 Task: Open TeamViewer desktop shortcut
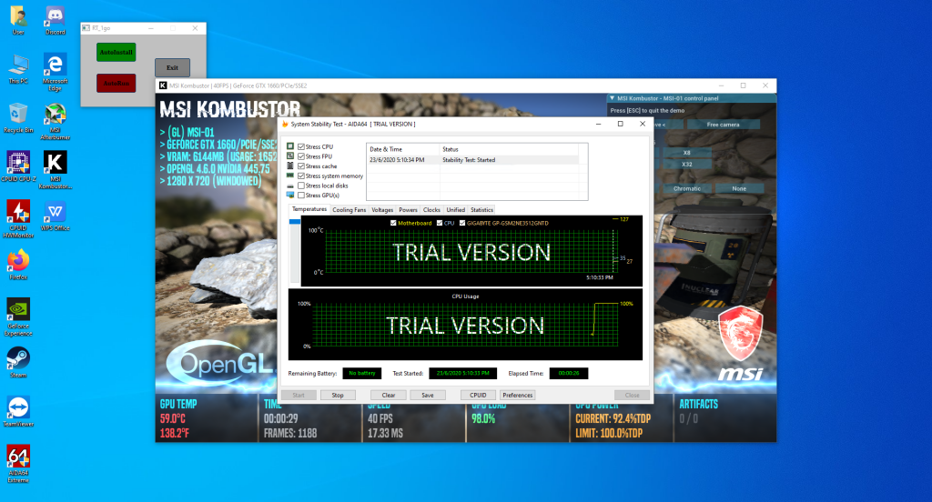coord(18,412)
